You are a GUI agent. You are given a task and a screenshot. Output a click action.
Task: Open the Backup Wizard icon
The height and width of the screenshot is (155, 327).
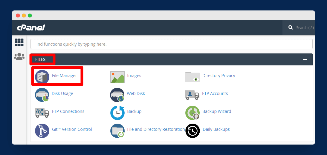pos(192,113)
